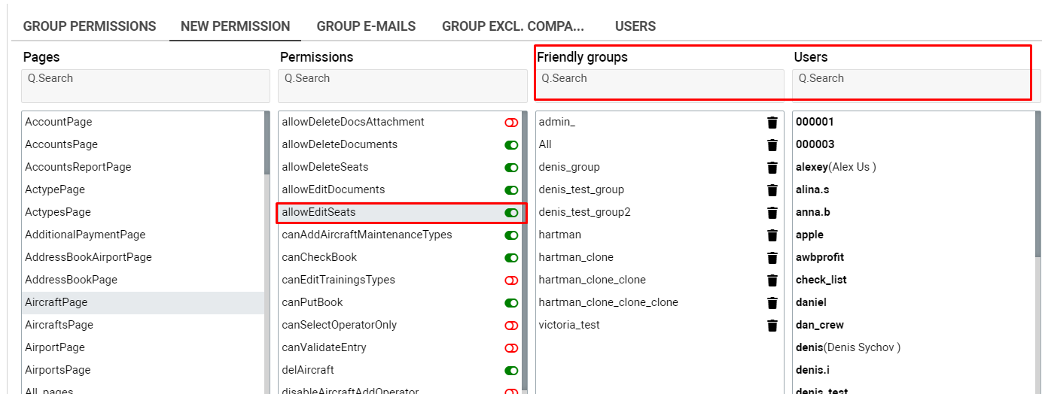Delete denis_test_group2 with trash icon
Screen dimensions: 1042x394
point(772,213)
